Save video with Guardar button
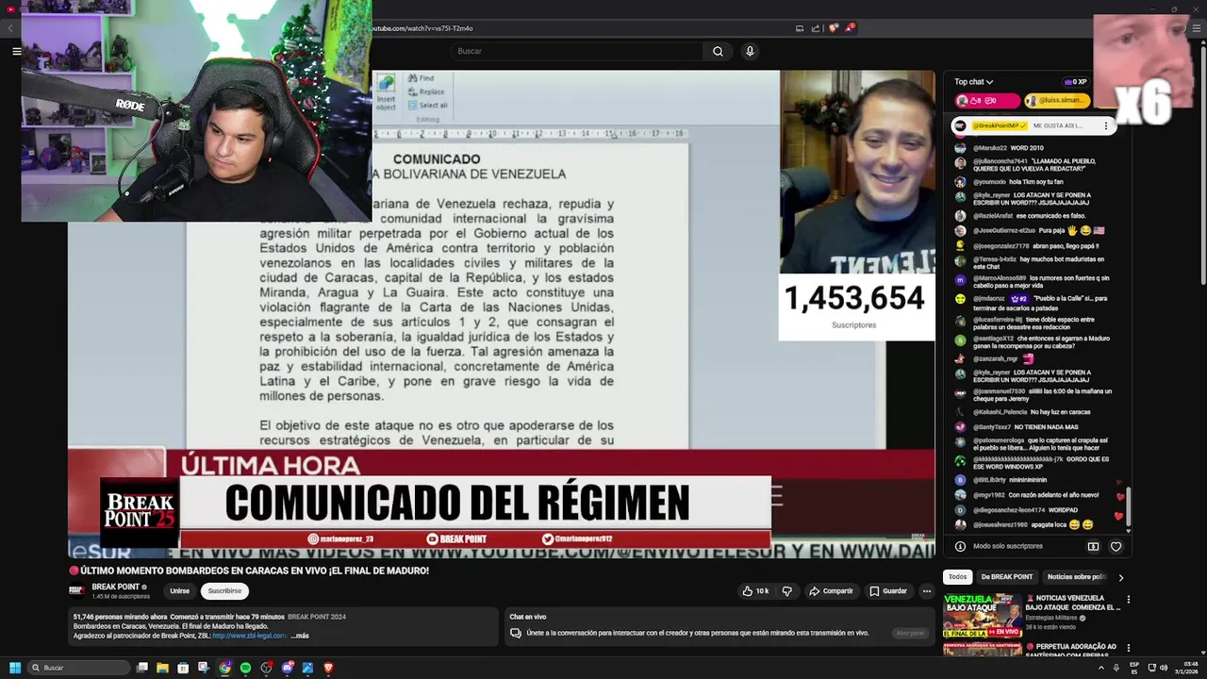The height and width of the screenshot is (679, 1207). pyautogui.click(x=888, y=591)
